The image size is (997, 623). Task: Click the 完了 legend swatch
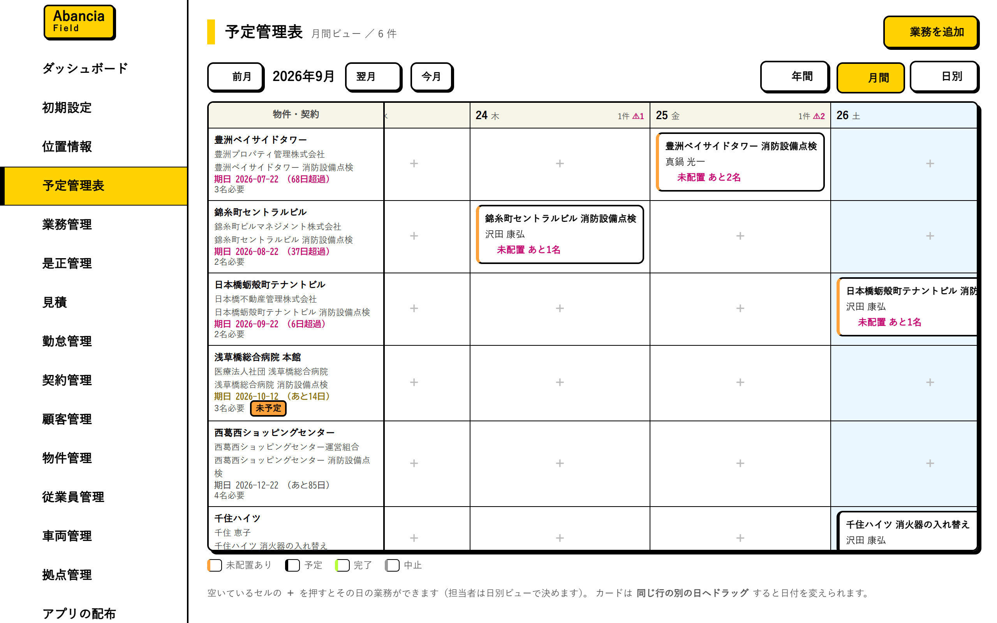point(342,565)
